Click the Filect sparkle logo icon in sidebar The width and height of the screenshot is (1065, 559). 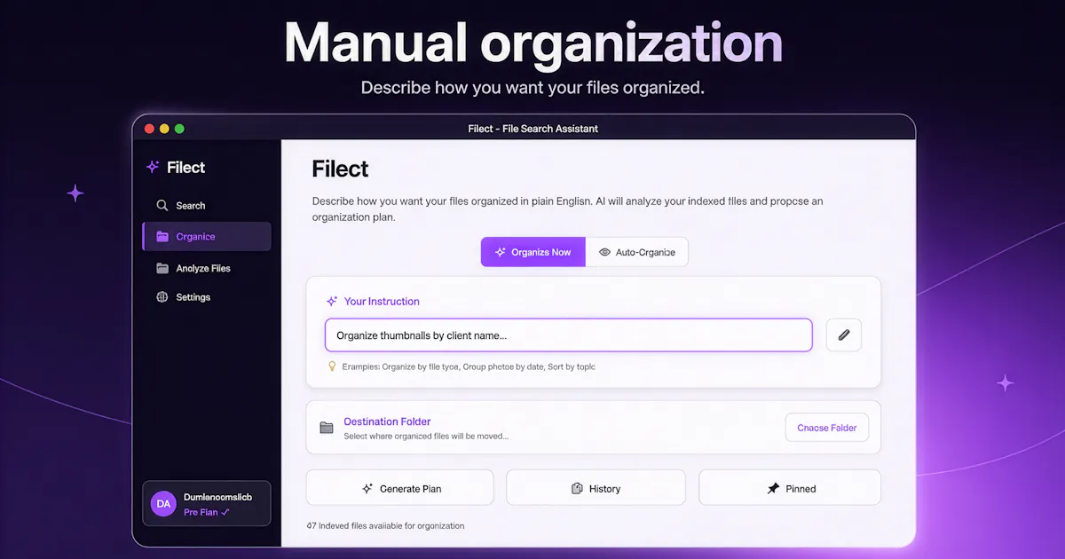pos(153,167)
